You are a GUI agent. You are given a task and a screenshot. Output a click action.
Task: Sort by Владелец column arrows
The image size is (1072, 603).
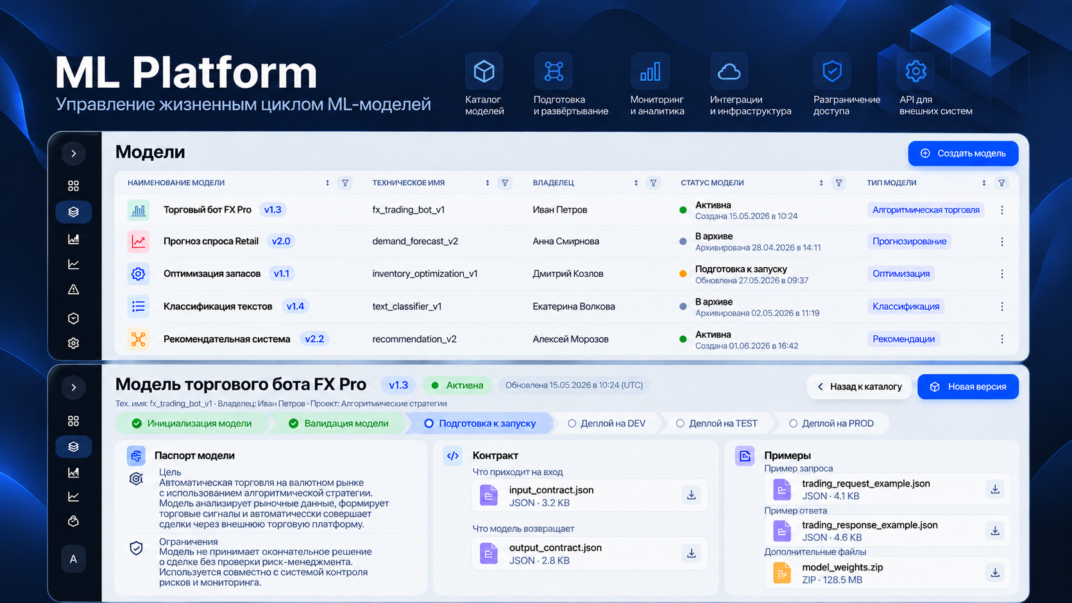pos(636,183)
